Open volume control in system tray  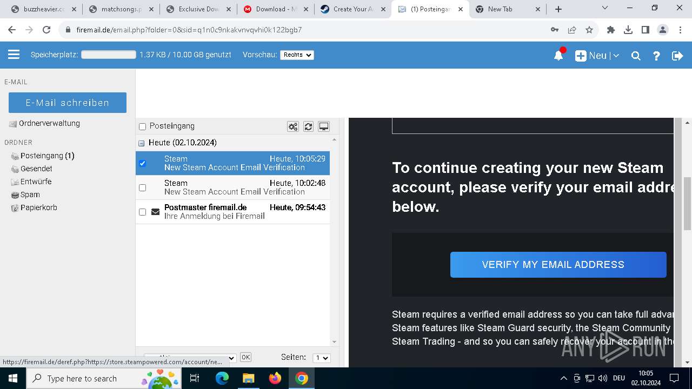point(603,378)
